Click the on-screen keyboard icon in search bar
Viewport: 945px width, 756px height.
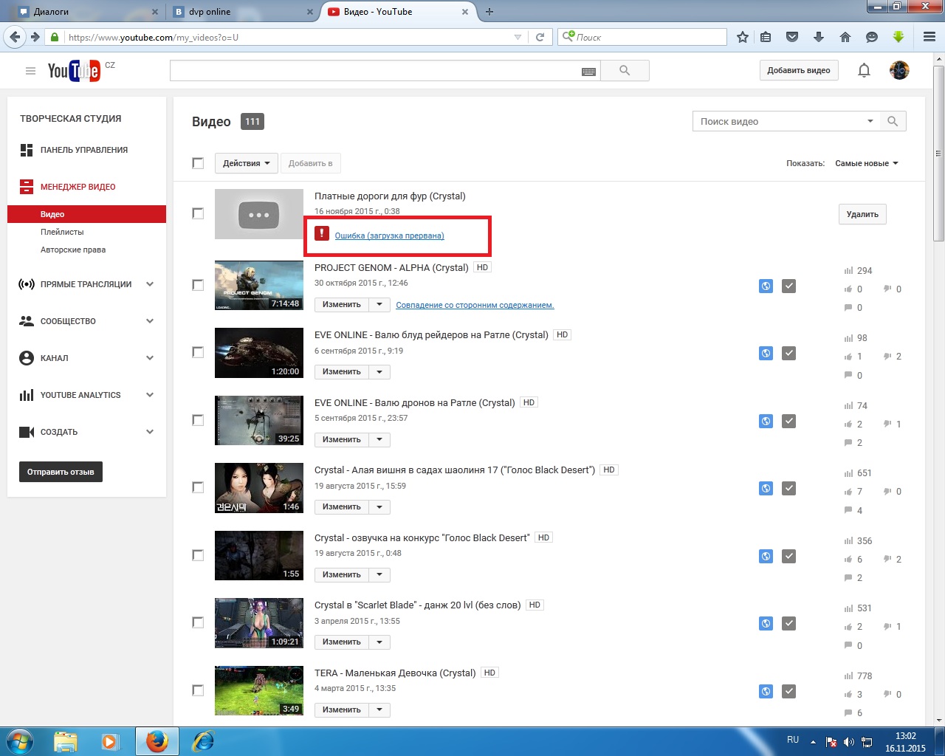(x=588, y=72)
